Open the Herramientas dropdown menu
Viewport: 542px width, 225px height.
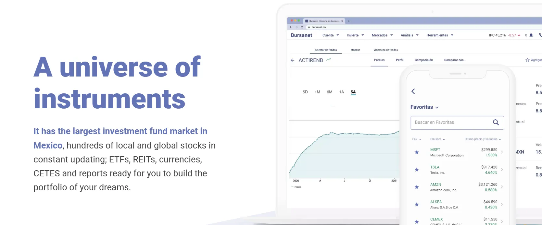tap(440, 35)
